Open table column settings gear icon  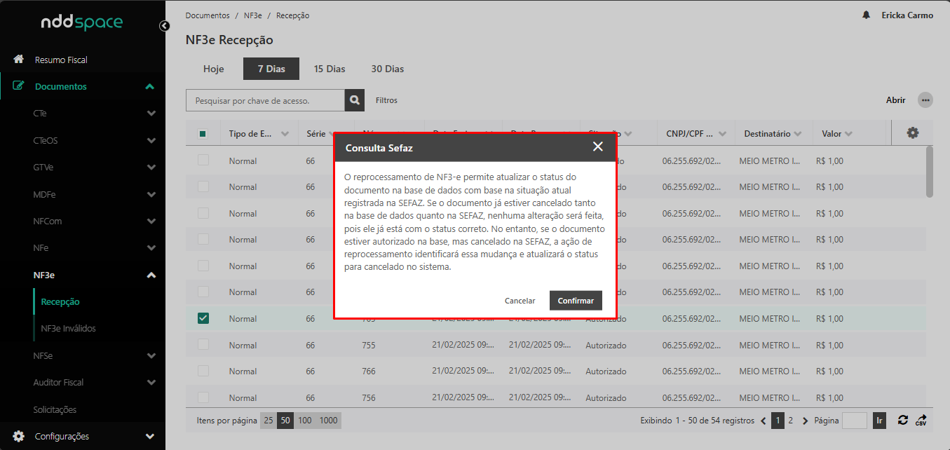click(x=912, y=132)
